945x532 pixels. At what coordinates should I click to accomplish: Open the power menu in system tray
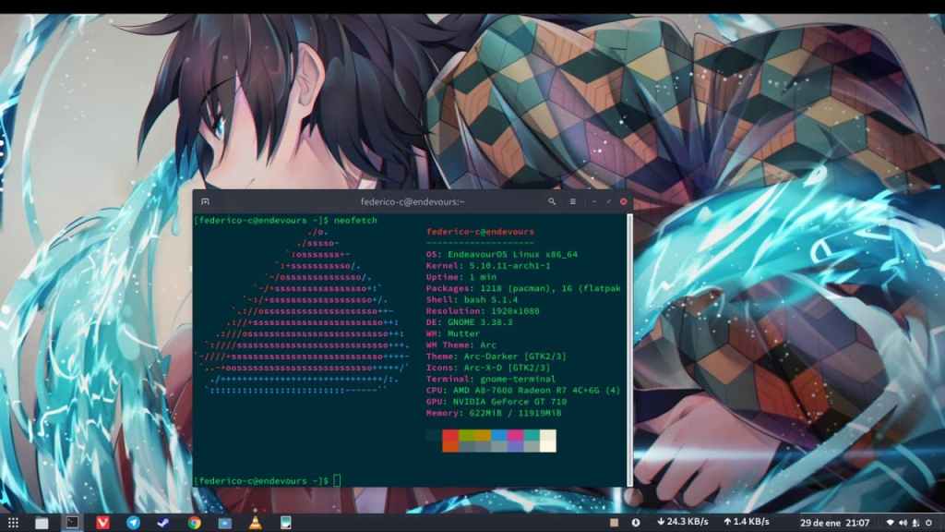[930, 523]
